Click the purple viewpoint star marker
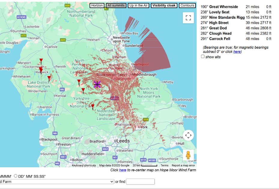 [x=97, y=84]
